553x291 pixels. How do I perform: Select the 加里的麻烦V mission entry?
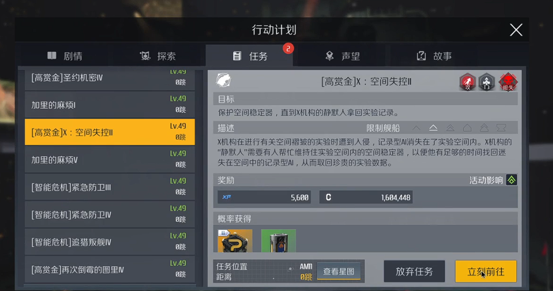point(110,159)
